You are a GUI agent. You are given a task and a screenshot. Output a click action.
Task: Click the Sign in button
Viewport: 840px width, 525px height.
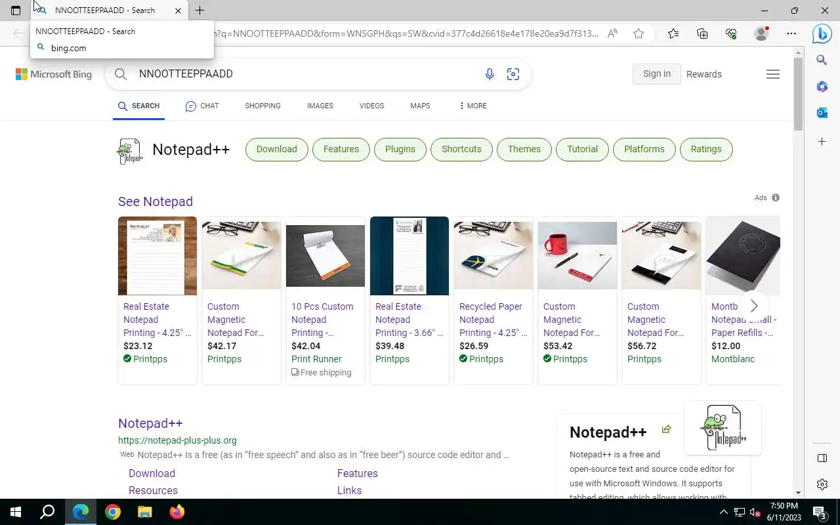pyautogui.click(x=657, y=73)
